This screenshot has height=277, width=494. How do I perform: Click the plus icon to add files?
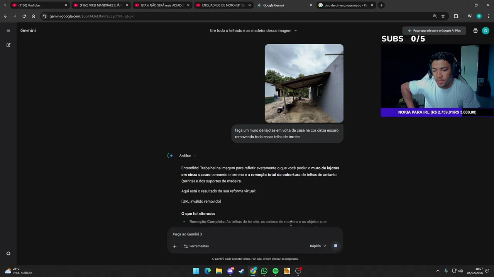pos(174,246)
